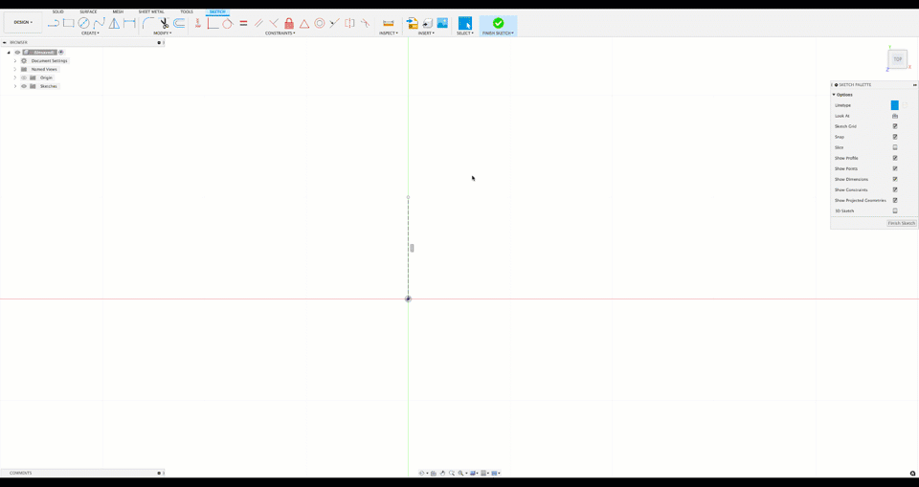919x487 pixels.
Task: Click the Look At icon in Sketch Palette
Action: 895,116
